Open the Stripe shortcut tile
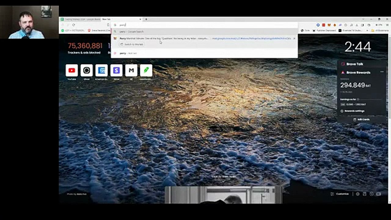The height and width of the screenshot is (220, 391). 116,70
